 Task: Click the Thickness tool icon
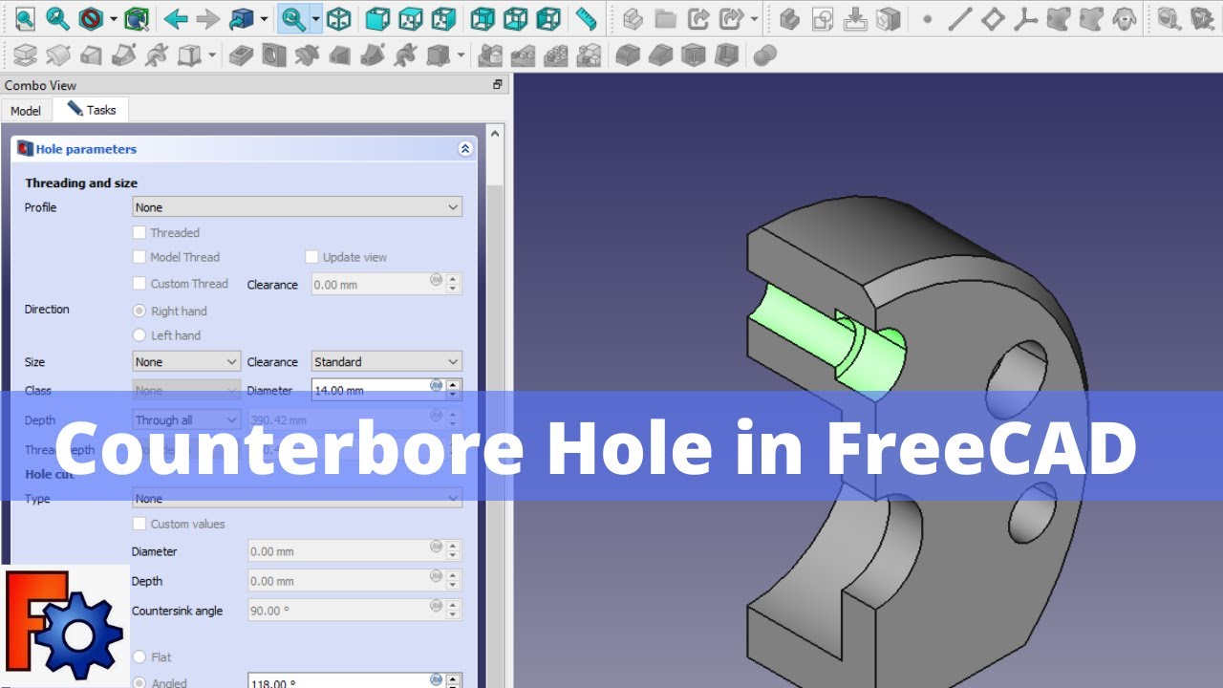pyautogui.click(x=727, y=55)
